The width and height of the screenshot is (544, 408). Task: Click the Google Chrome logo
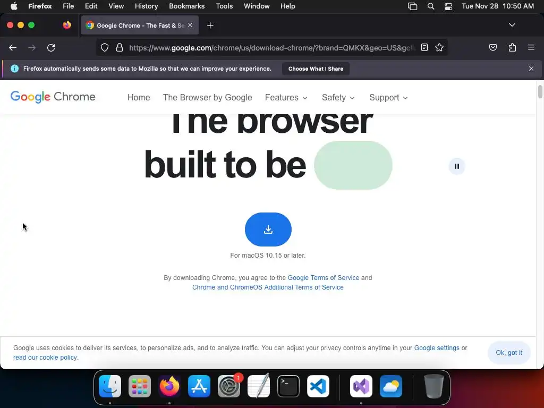click(53, 97)
